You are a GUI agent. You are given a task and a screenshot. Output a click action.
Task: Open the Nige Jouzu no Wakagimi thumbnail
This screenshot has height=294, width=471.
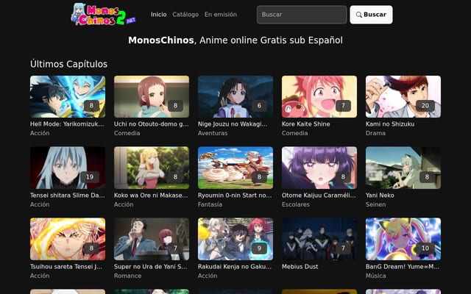click(235, 96)
